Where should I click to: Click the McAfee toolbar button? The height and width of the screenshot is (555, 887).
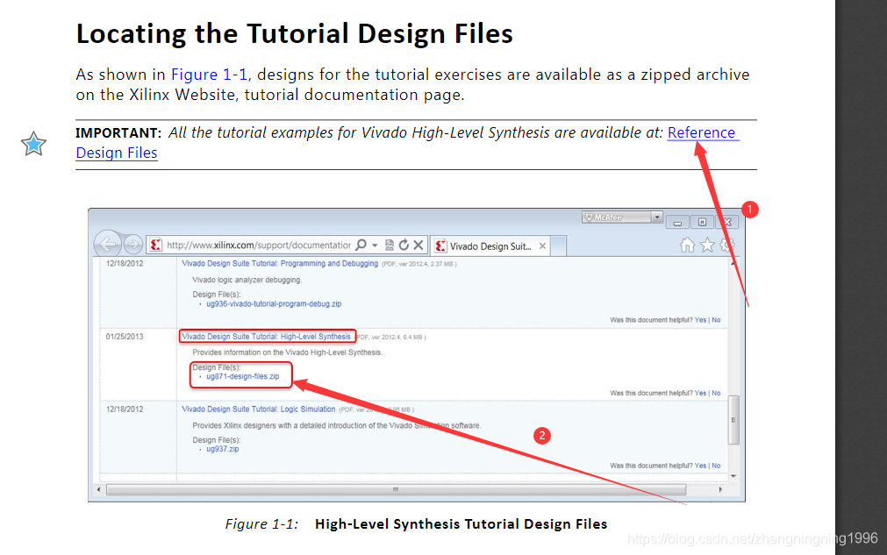(617, 217)
